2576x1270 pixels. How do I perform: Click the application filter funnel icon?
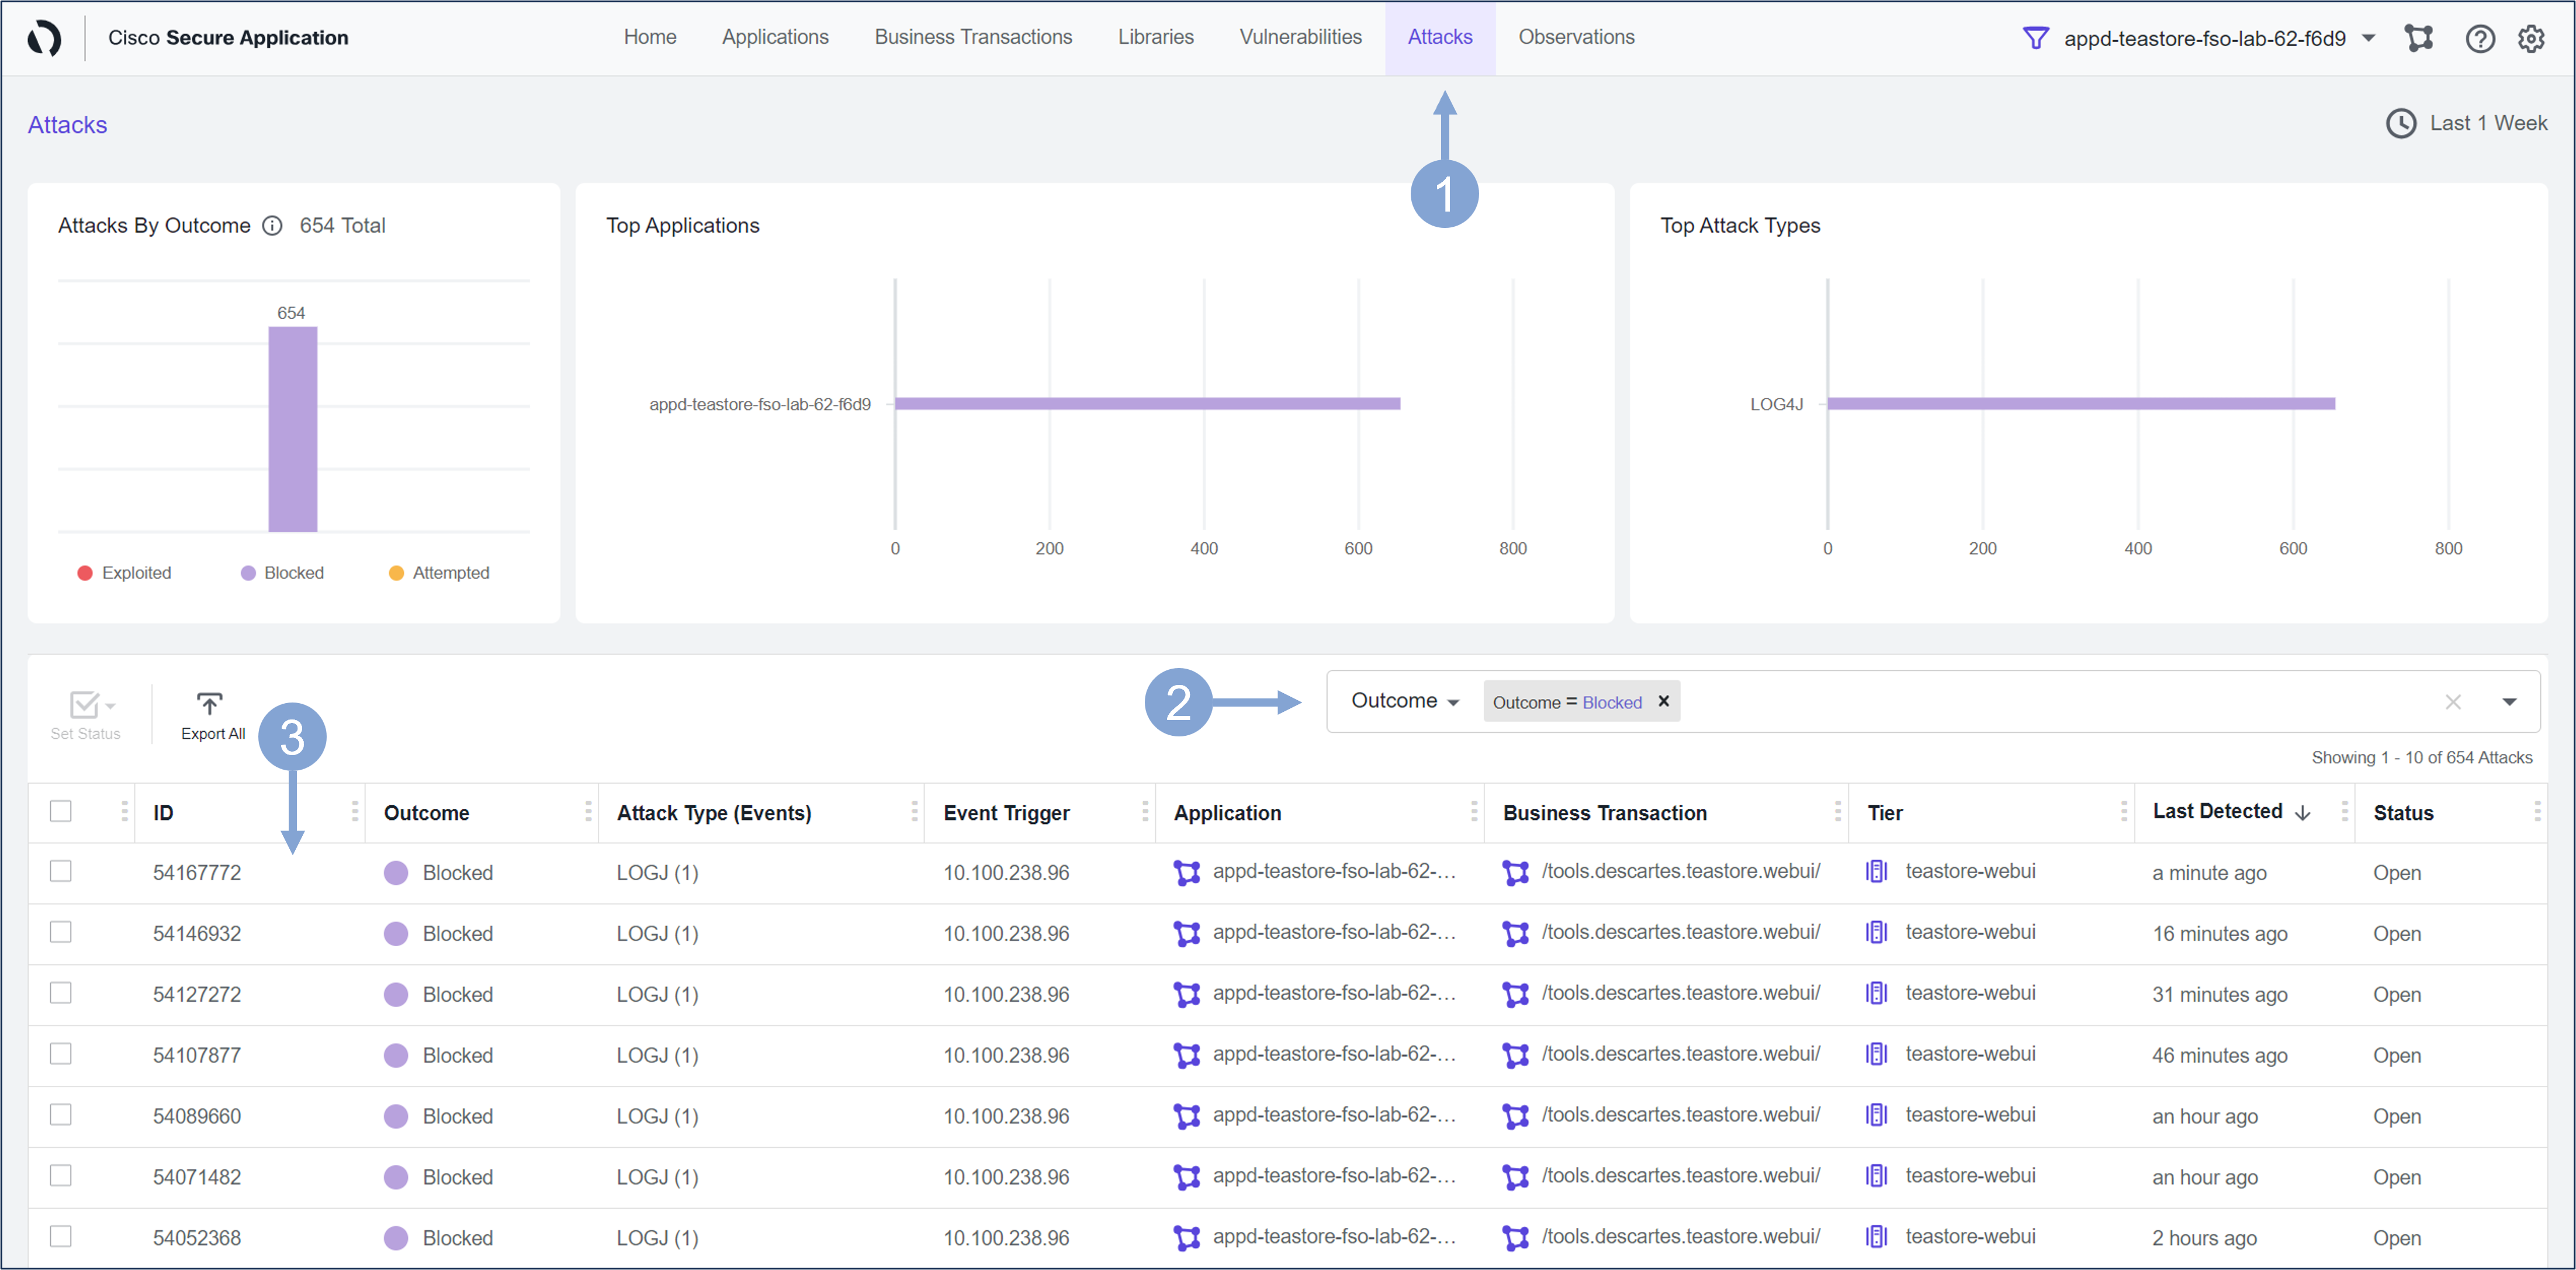pos(2035,38)
